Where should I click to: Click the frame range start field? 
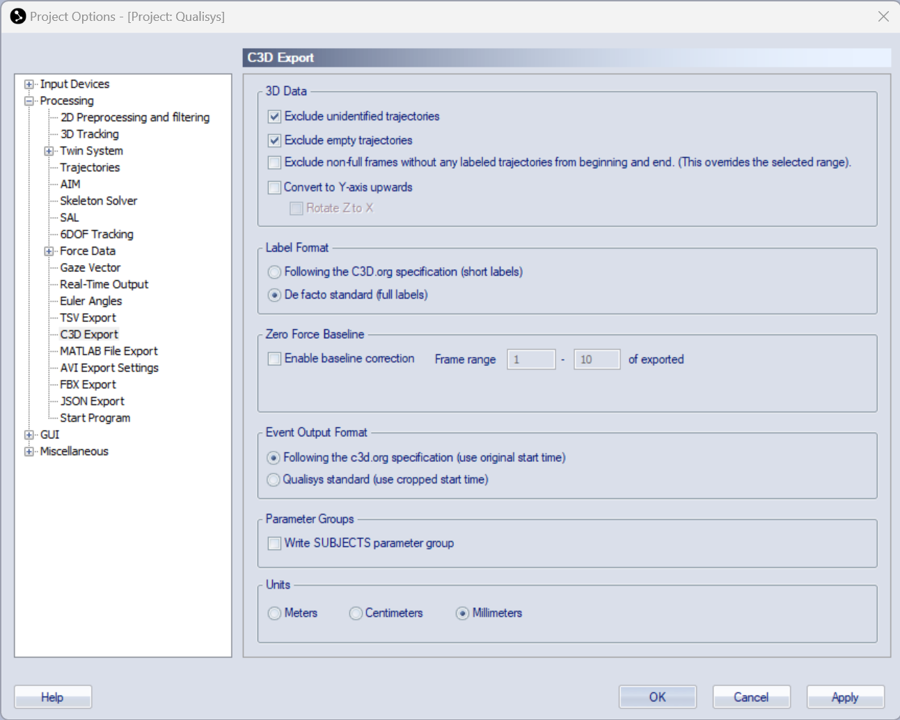tap(531, 360)
